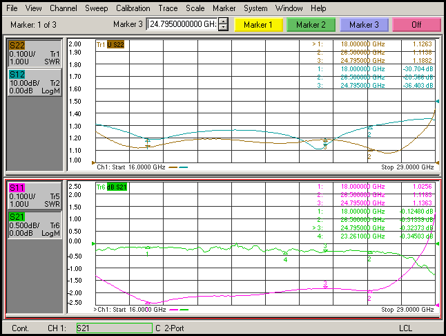The height and width of the screenshot is (336, 446).
Task: Turn markers off with the pink Off button
Action: (x=416, y=25)
